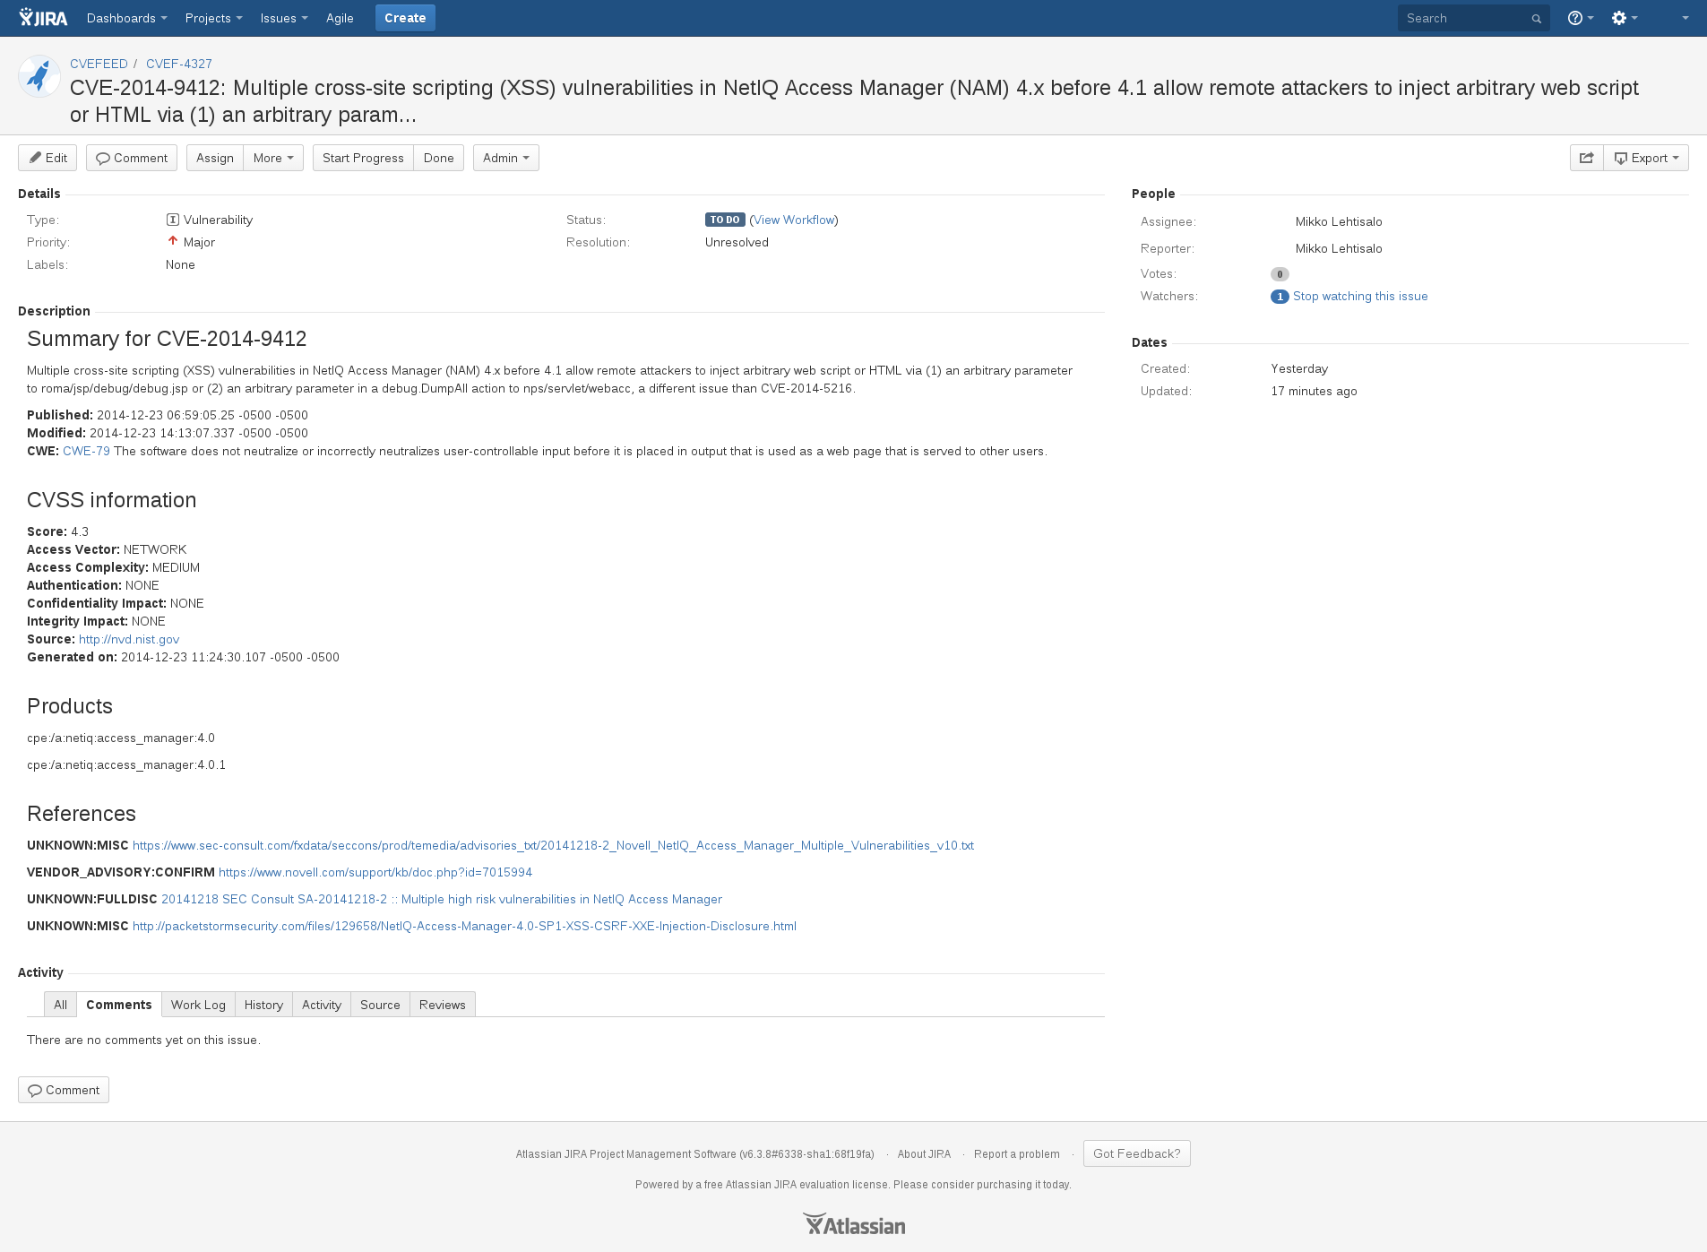
Task: Click the top Comment button
Action: tap(132, 158)
